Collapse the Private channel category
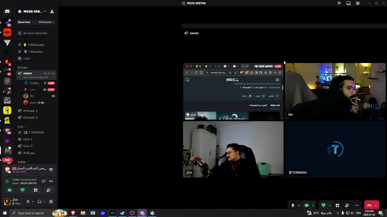The height and width of the screenshot is (217, 387). 24,68
